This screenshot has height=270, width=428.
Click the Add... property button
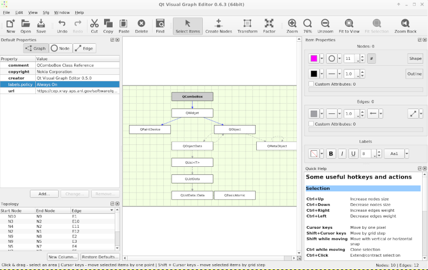coord(44,194)
